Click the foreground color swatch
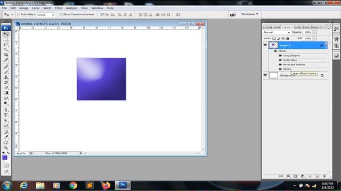341x191 pixels. point(5,158)
